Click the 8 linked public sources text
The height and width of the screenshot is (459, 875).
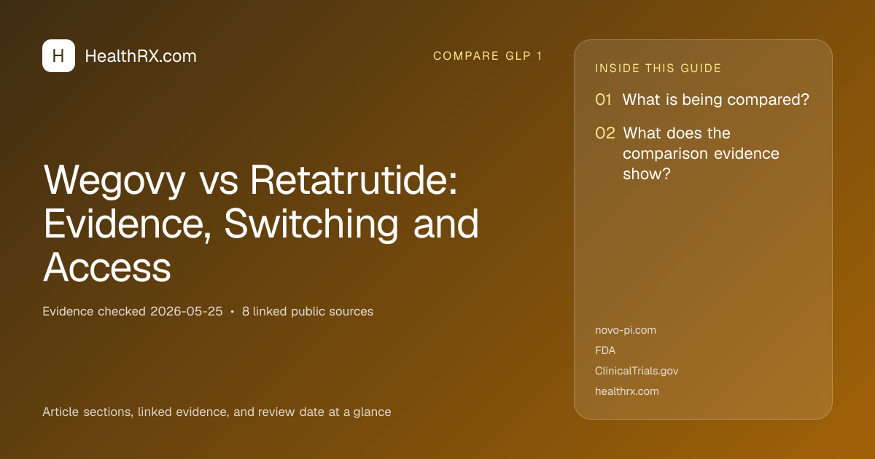308,311
